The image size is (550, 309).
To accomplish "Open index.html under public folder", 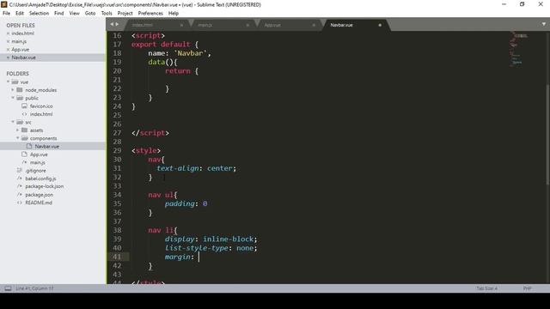I will coord(41,114).
